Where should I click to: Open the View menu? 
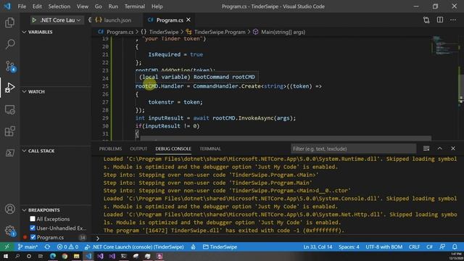tap(83, 7)
